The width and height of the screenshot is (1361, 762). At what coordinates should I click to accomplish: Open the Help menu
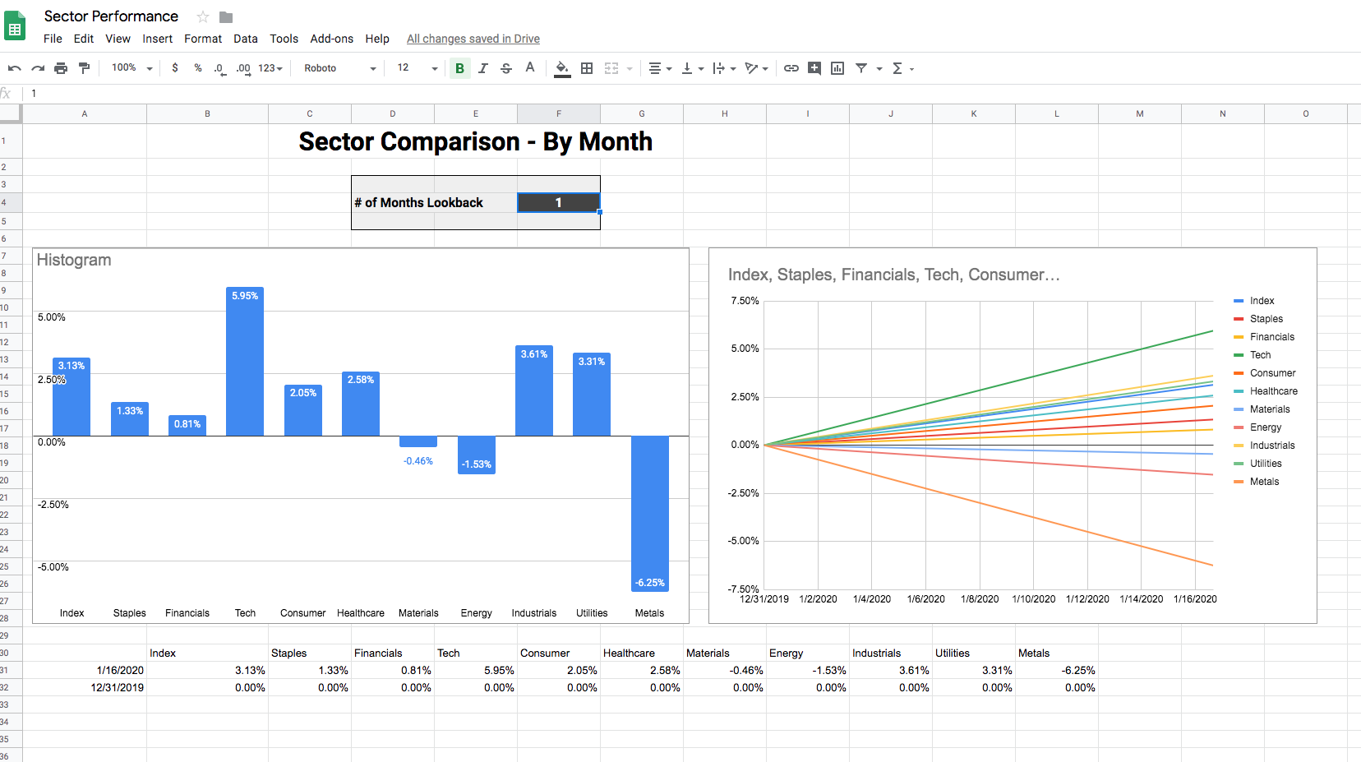tap(377, 39)
